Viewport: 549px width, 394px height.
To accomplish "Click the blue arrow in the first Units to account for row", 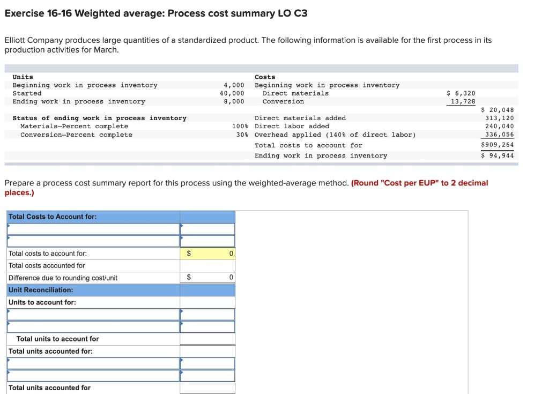I will click(x=10, y=314).
